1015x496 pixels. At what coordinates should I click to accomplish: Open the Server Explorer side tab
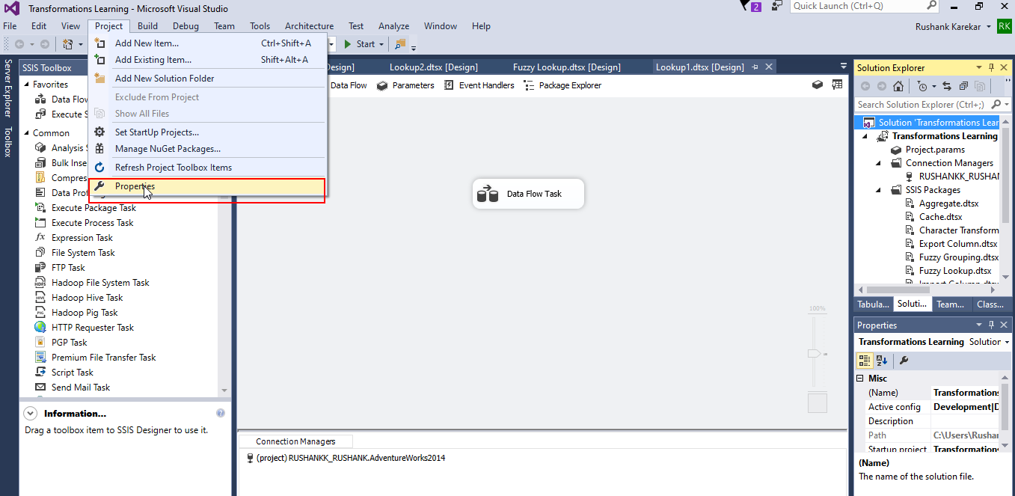coord(8,88)
